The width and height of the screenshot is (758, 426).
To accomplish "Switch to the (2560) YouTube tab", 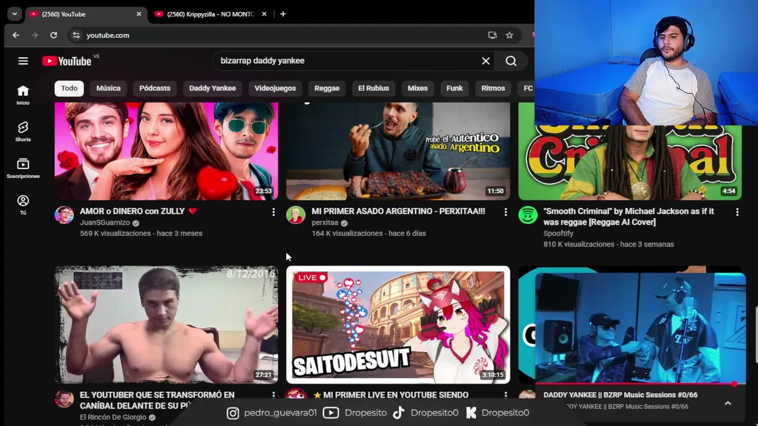I will point(86,14).
